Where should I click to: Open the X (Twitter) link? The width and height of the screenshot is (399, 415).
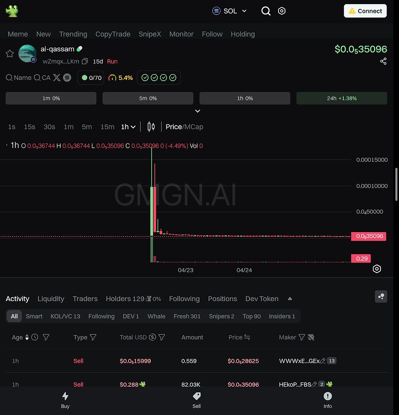57,78
